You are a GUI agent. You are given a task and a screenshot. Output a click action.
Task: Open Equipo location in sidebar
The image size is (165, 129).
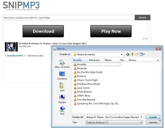tap(62, 99)
